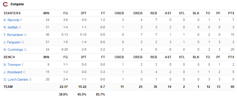Screen dimensions: 237x100
Task: Select J. Ferguson player link
Action: [x=12, y=42]
